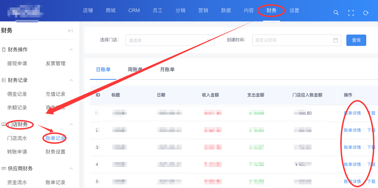This screenshot has width=378, height=188.
Task: Click the refresh page icon
Action: (366, 12)
